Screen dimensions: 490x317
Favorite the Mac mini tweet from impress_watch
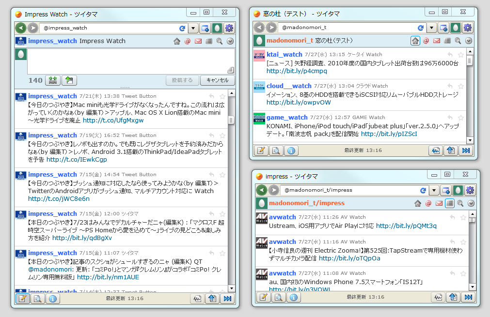click(222, 95)
